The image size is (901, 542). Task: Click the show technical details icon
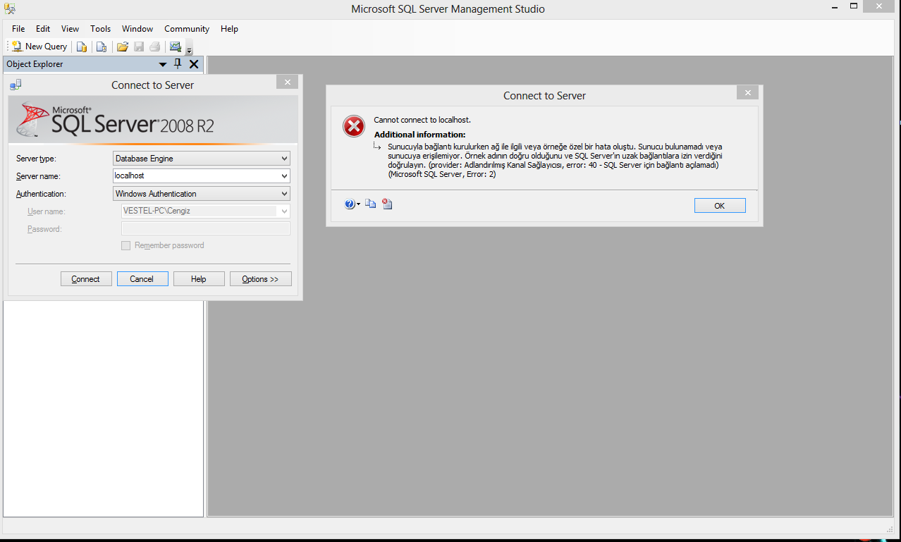[387, 204]
